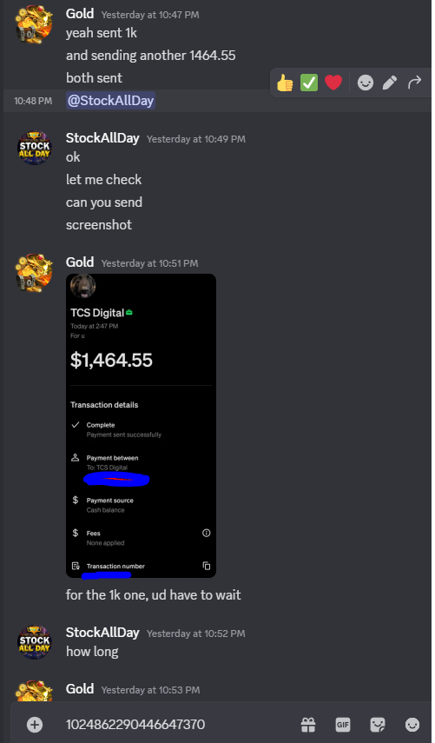React with the red heart emoji

(333, 83)
